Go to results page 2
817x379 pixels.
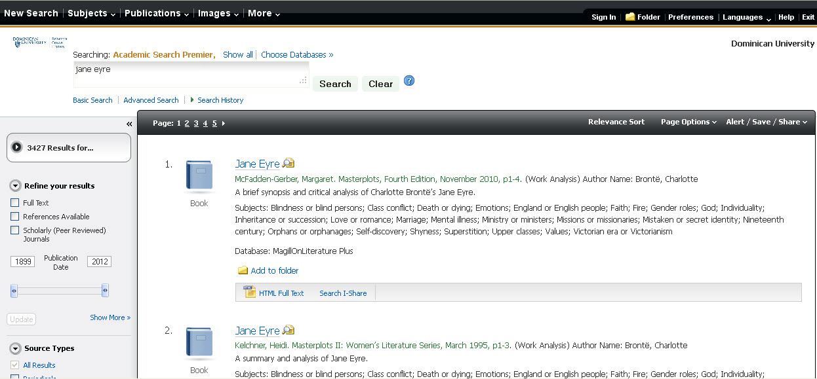187,123
